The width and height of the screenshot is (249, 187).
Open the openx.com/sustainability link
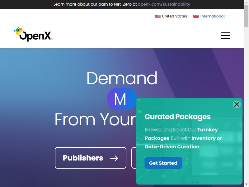click(164, 4)
